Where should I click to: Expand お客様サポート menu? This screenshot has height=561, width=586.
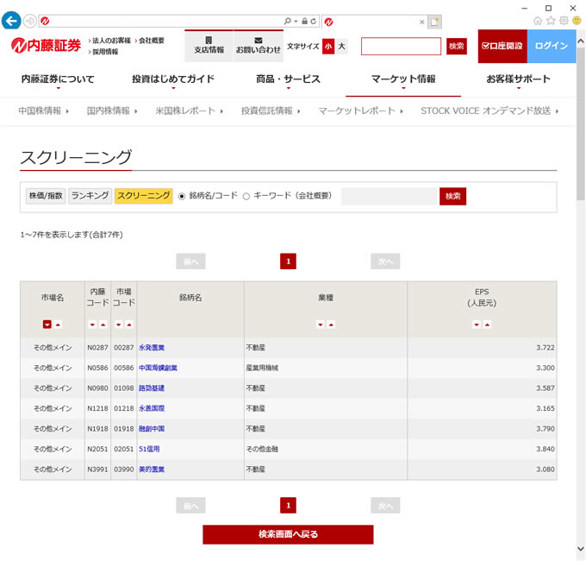point(519,79)
